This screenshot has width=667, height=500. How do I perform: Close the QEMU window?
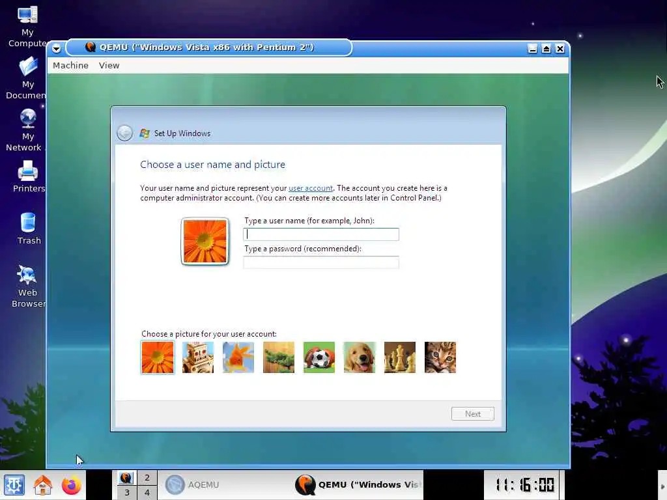[x=560, y=48]
